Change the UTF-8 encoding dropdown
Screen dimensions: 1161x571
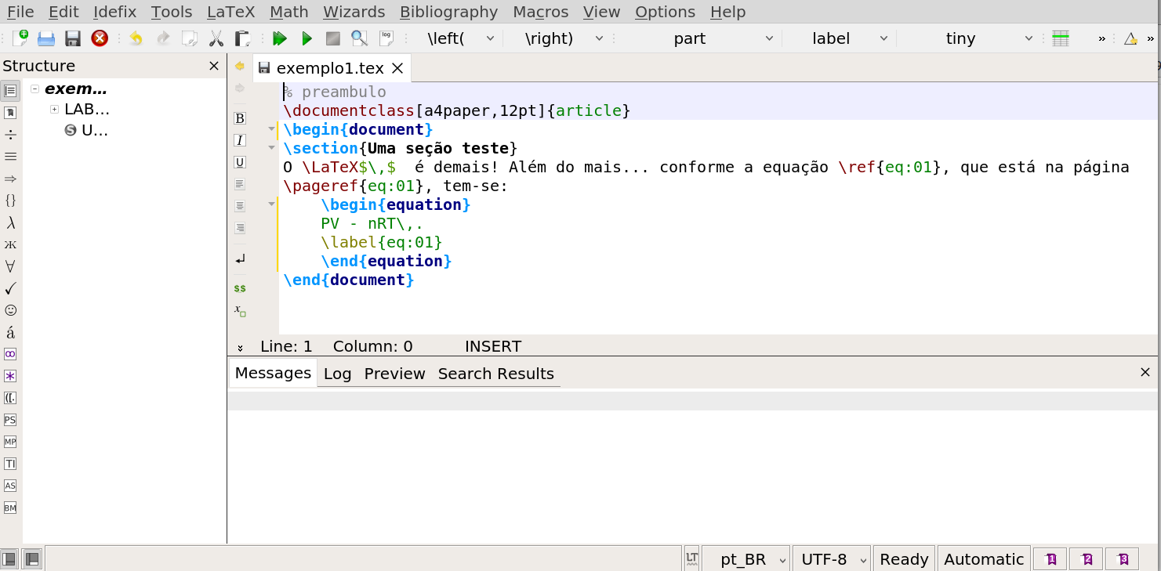click(832, 559)
